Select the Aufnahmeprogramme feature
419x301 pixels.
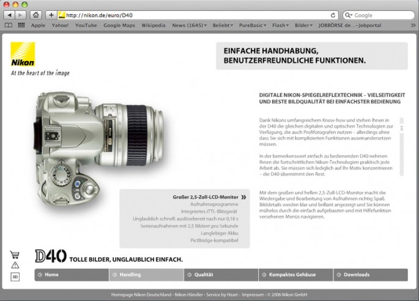pyautogui.click(x=214, y=204)
